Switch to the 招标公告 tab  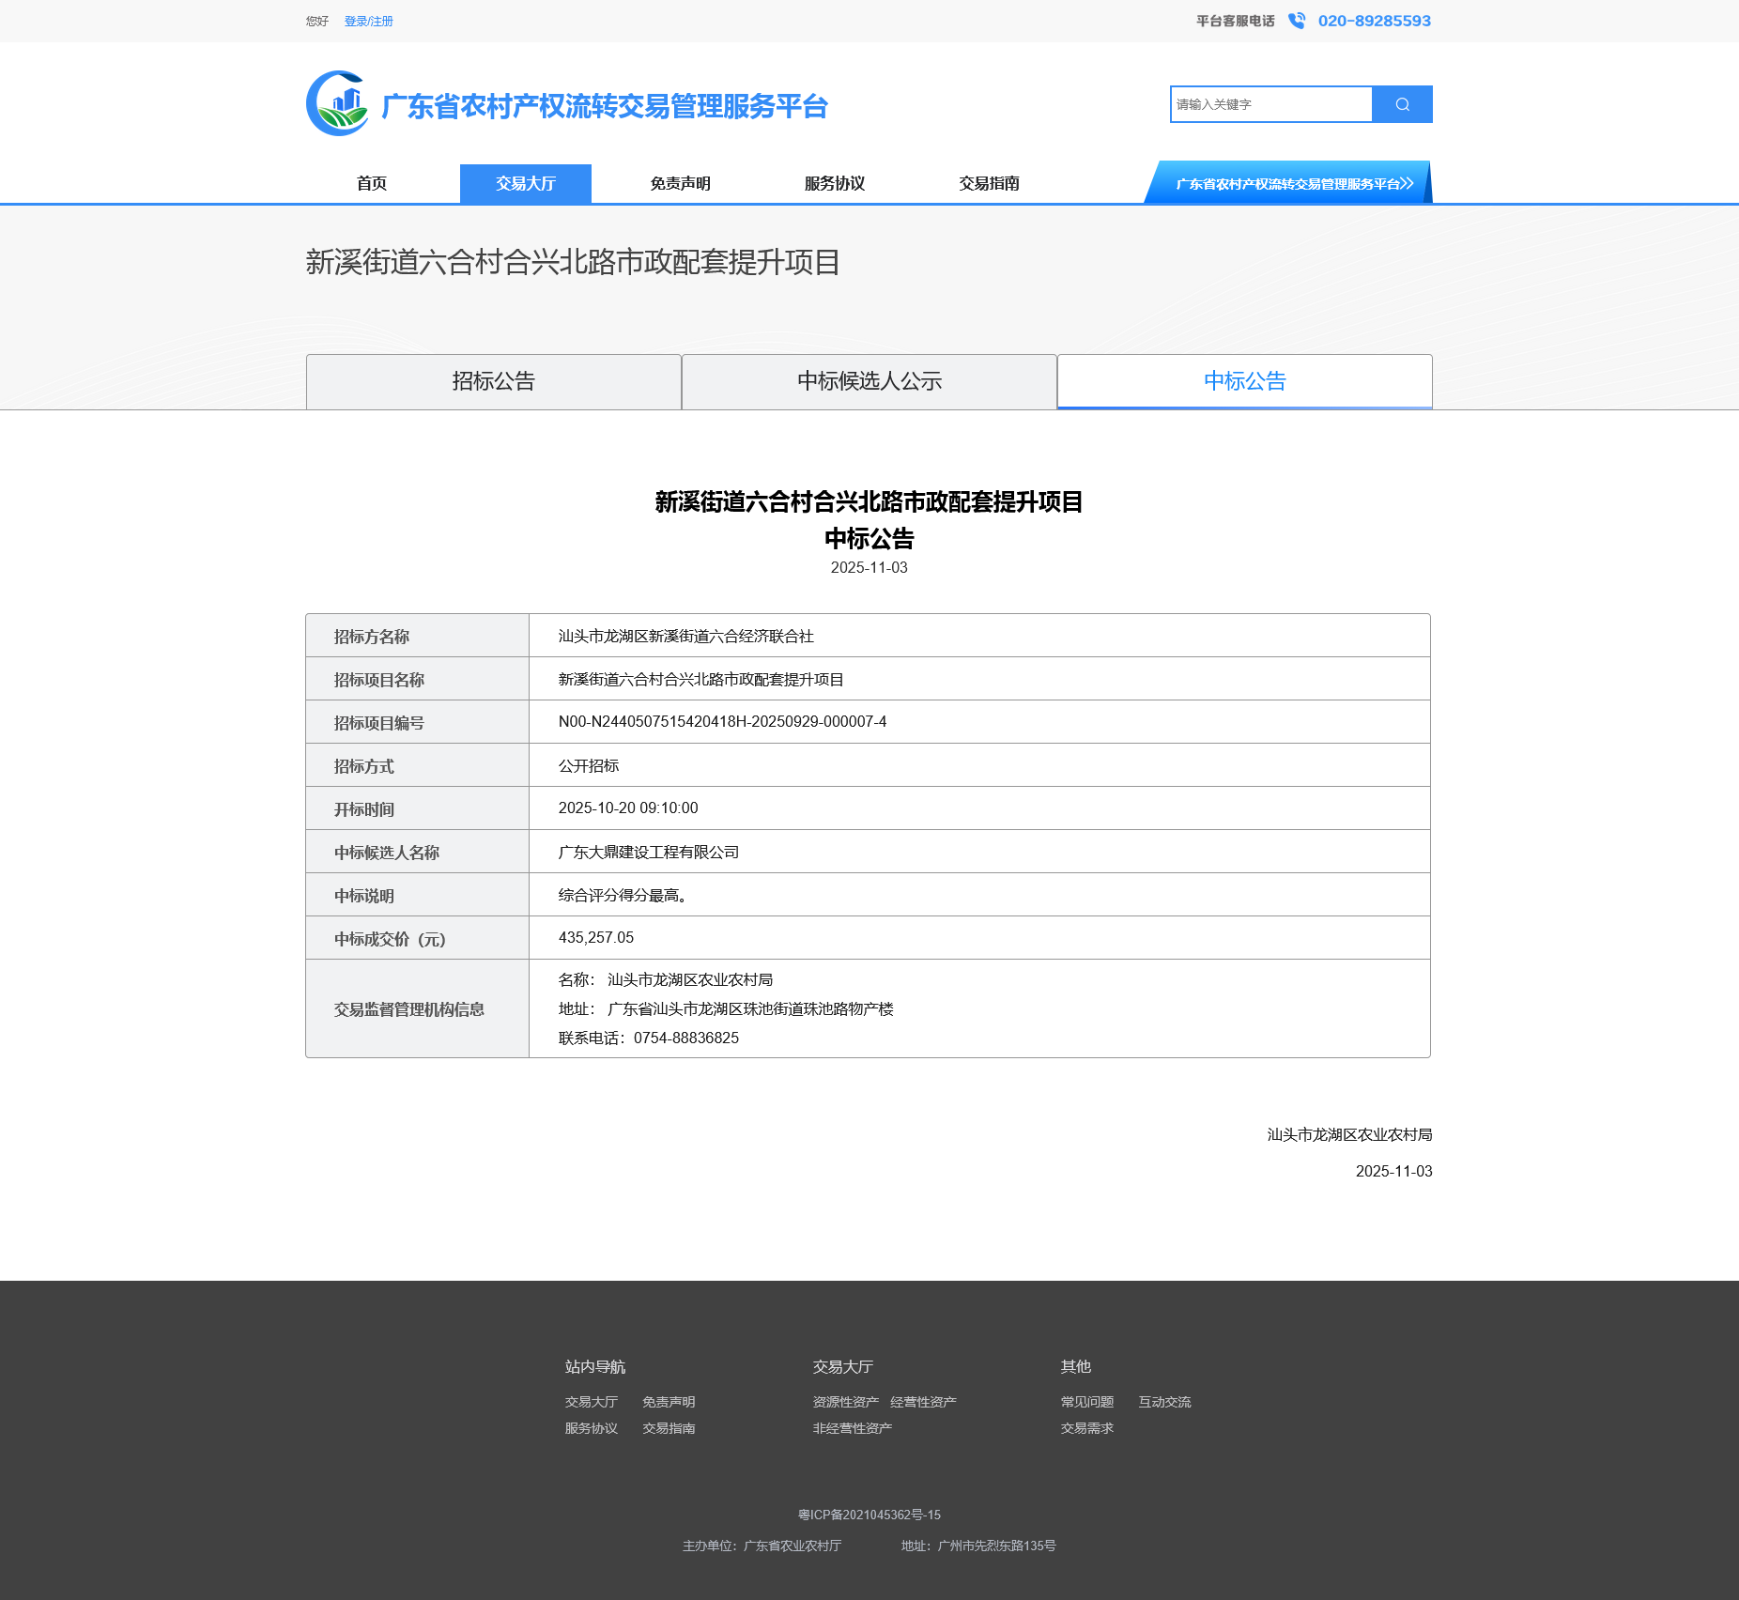tap(493, 381)
